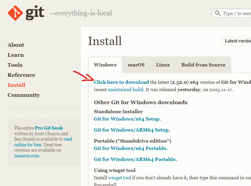The height and width of the screenshot is (186, 251).
Task: Download Git for Windows/x64 Setup
Action: click(127, 119)
